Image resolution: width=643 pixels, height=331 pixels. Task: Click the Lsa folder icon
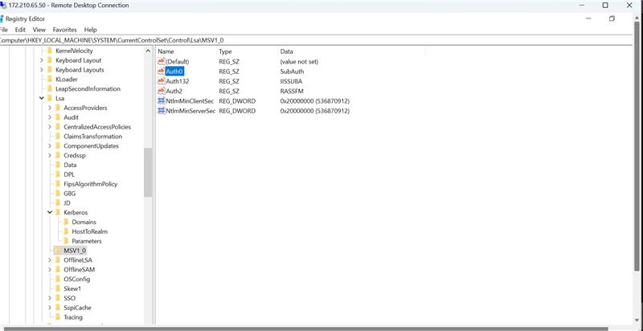(x=50, y=98)
